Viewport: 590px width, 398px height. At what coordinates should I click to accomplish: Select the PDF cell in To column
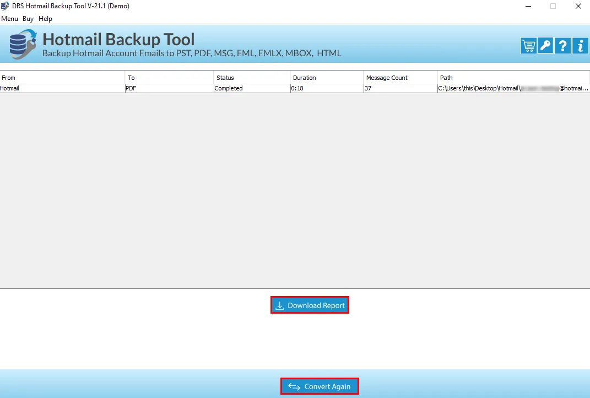click(169, 88)
